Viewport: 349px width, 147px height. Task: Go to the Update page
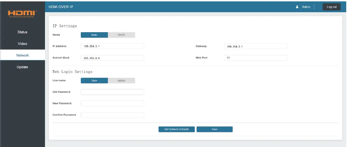coord(22,67)
